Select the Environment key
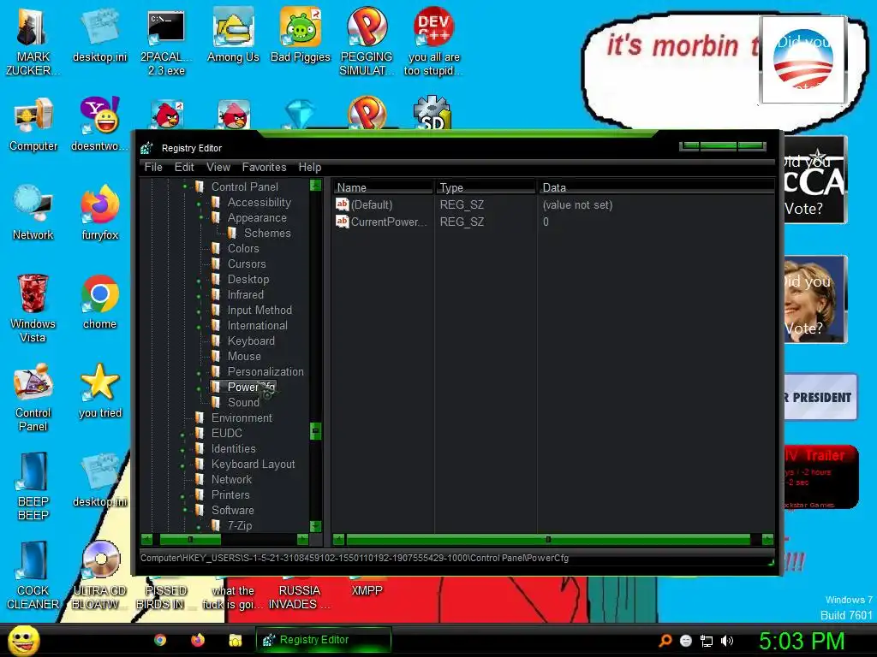Image resolution: width=877 pixels, height=657 pixels. (242, 417)
